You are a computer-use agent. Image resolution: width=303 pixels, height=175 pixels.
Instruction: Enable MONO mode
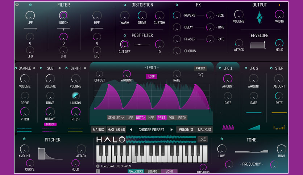169,171
